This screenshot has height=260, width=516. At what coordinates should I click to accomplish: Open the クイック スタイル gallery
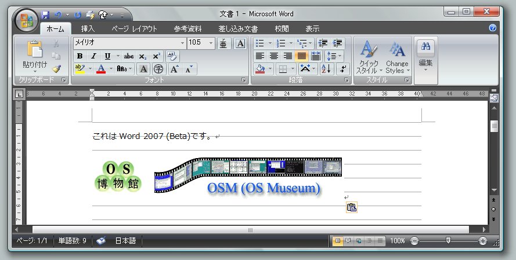click(369, 57)
